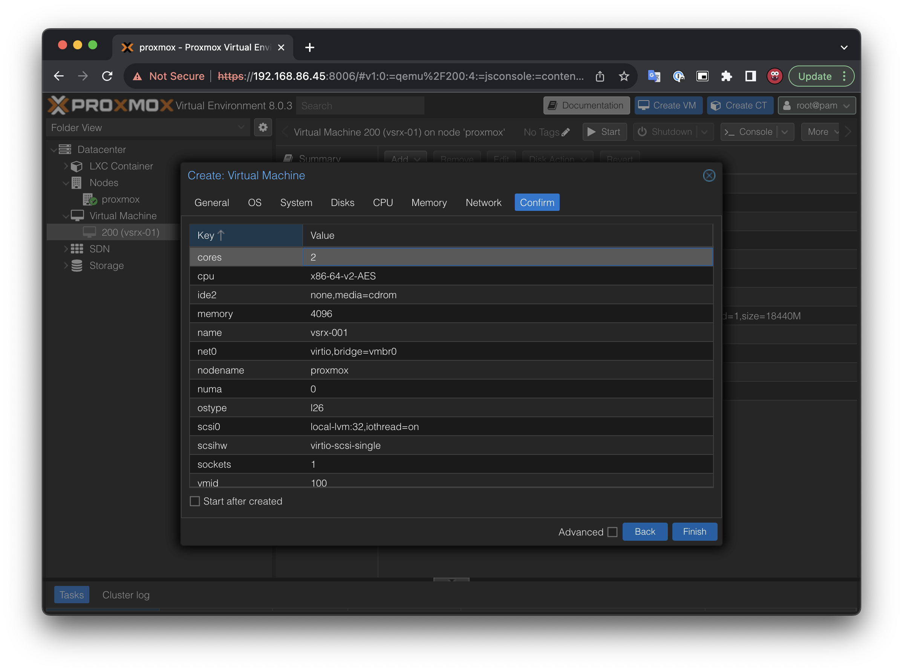This screenshot has width=903, height=671.
Task: Open the root@pam user dropdown
Action: coord(816,105)
